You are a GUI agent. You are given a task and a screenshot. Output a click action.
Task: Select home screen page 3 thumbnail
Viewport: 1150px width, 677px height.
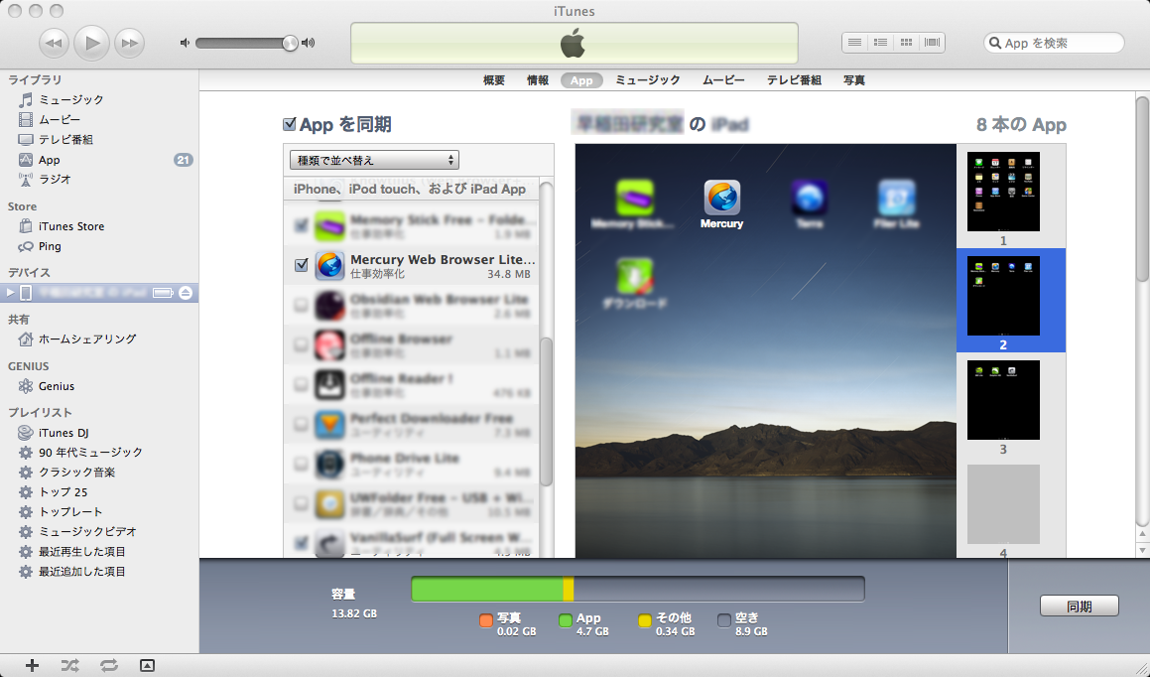(x=1003, y=400)
